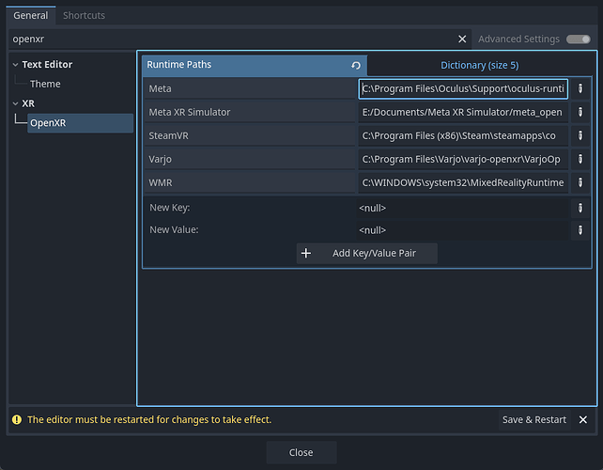
Task: Click Save & Restart button
Action: [533, 419]
